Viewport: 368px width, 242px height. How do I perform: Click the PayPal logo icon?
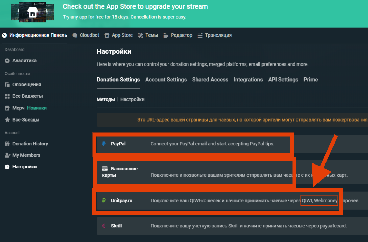tap(104, 144)
